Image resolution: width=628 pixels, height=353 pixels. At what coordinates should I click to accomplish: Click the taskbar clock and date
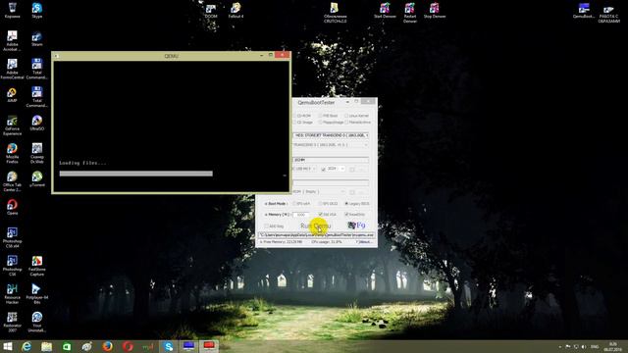[612, 346]
